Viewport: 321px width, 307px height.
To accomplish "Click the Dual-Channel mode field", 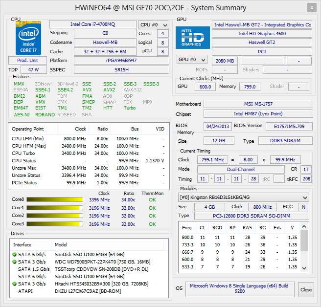I will [241, 169].
